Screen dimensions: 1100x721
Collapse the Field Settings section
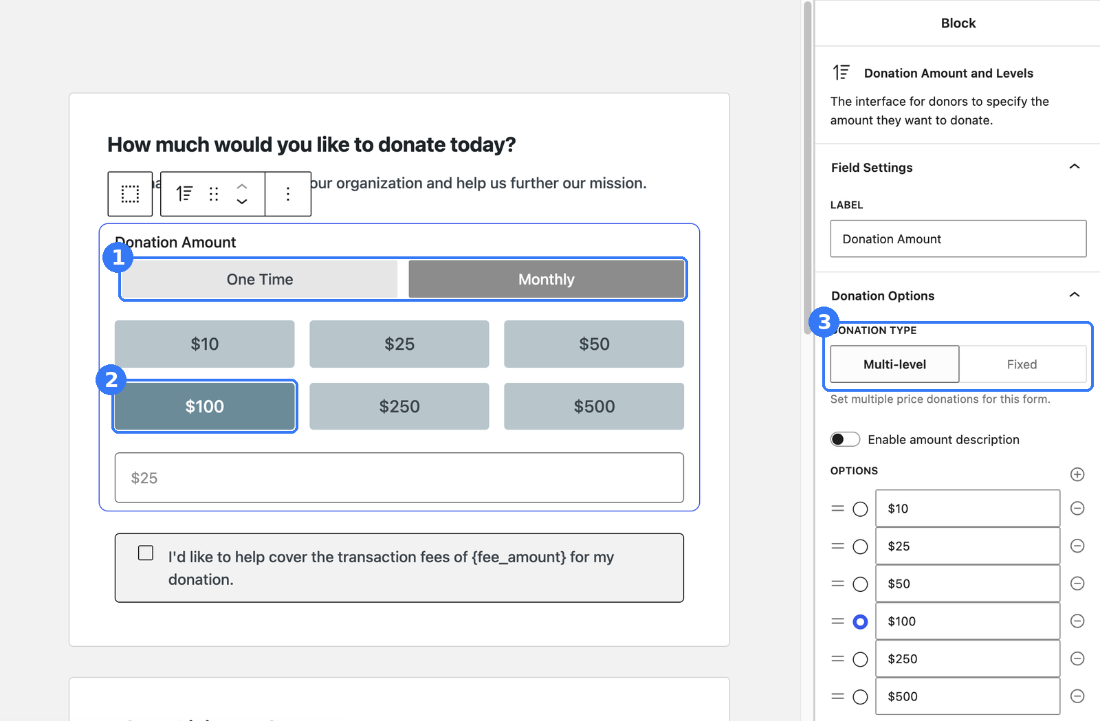1075,166
